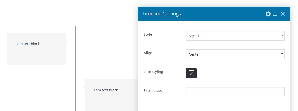Click the Style field label
This screenshot has height=111, width=298.
148,34
